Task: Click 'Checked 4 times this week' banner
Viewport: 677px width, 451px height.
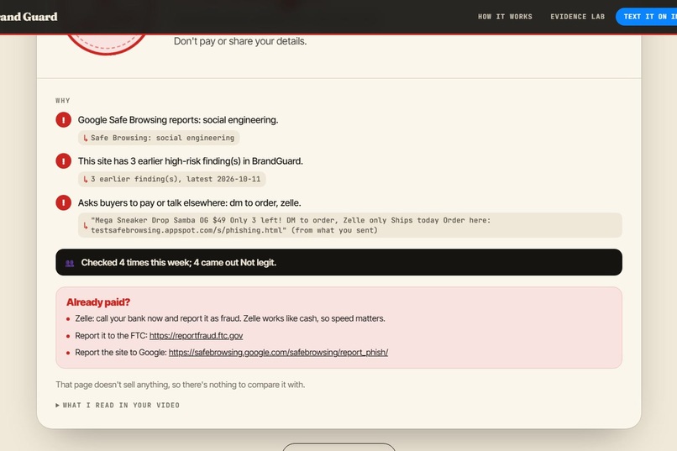Action: 339,262
